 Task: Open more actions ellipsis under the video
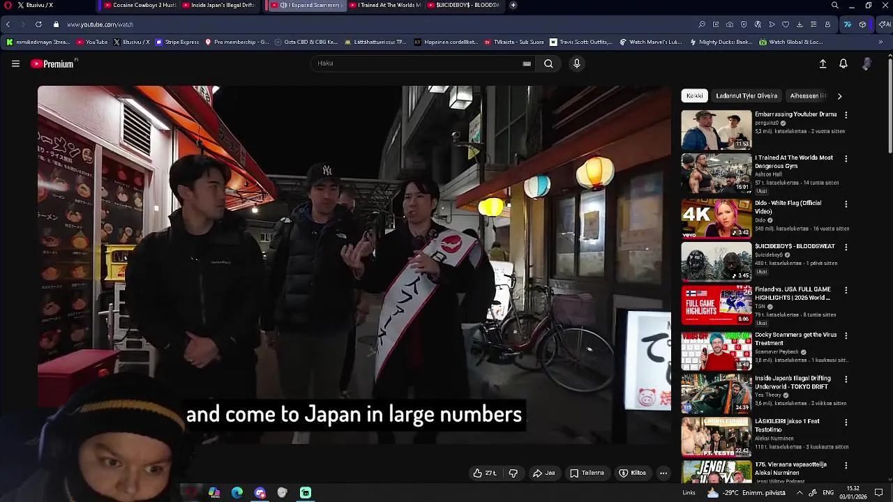coord(663,473)
